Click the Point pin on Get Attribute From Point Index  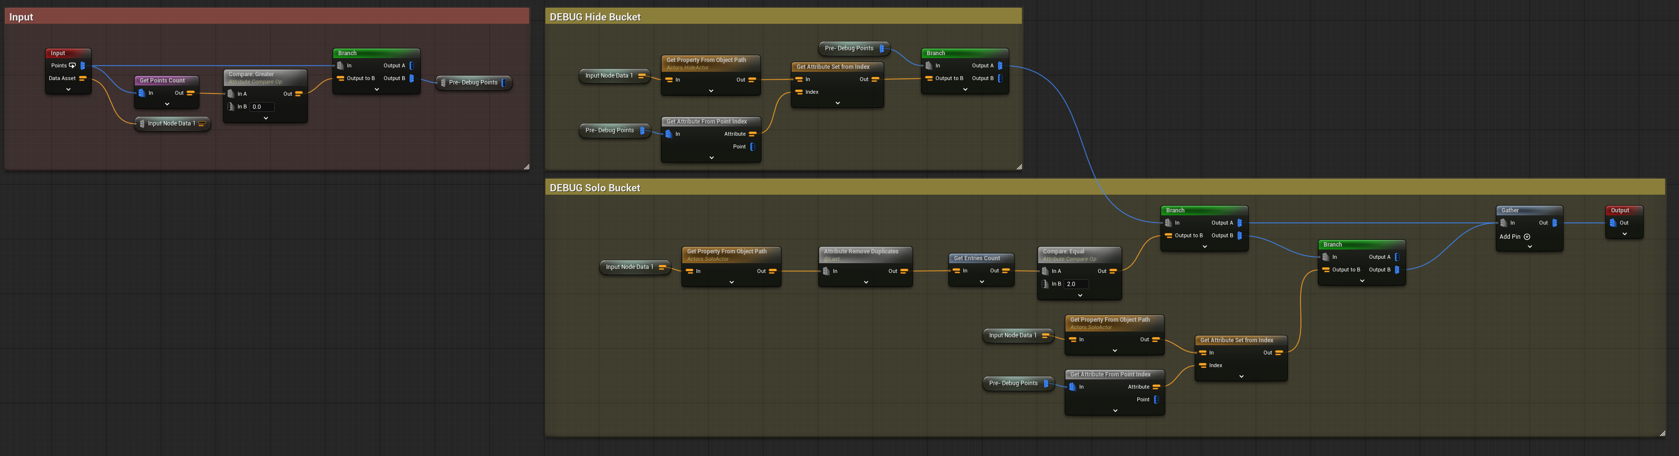tap(753, 146)
